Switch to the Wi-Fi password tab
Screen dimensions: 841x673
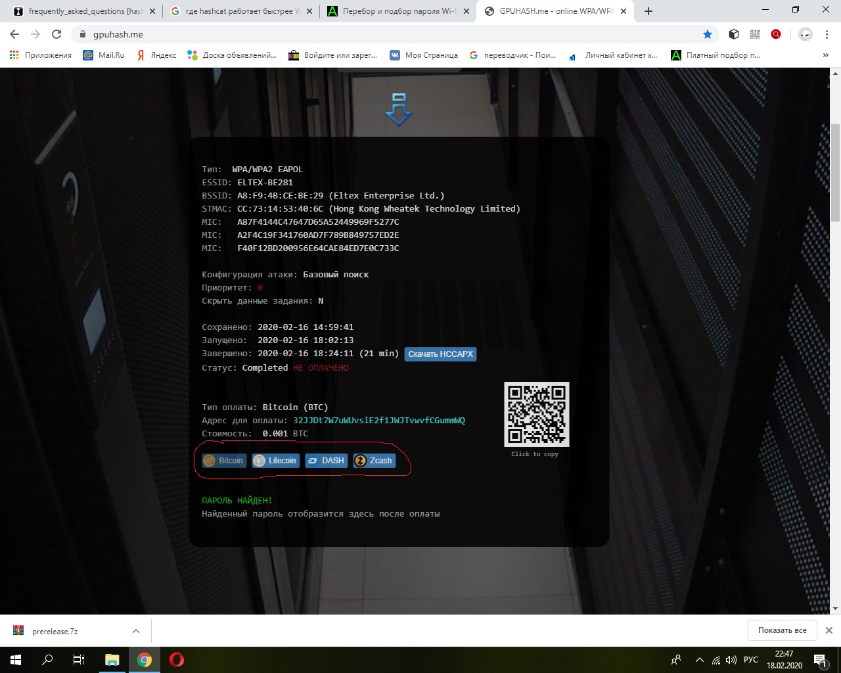coord(398,11)
